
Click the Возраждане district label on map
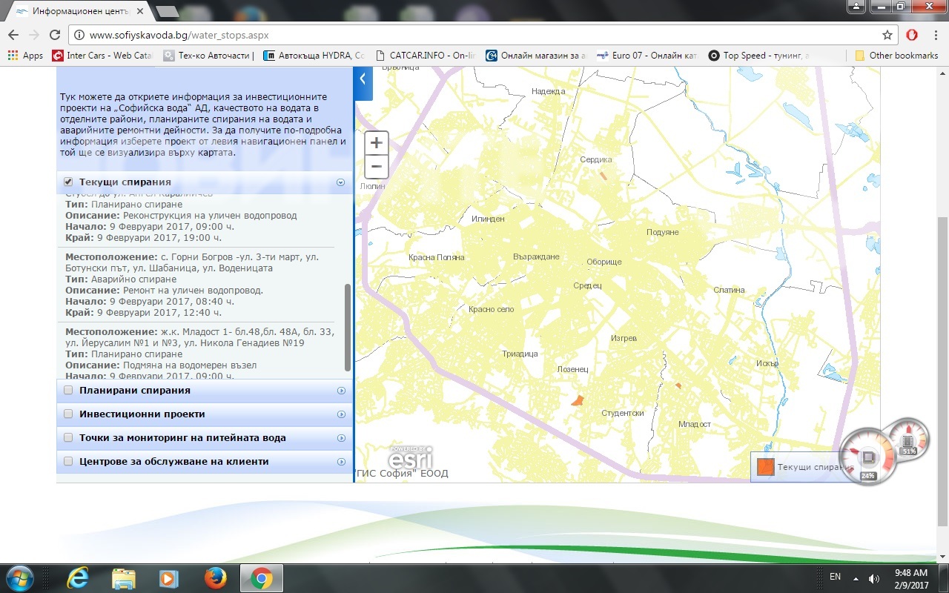click(x=536, y=256)
